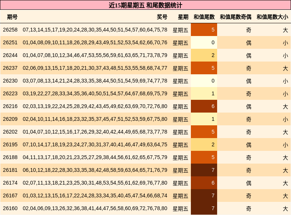Select issue number 26188
This screenshot has width=291, height=215.
coord(10,157)
